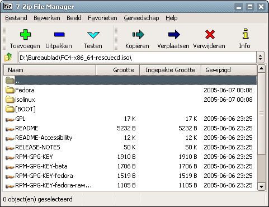Click the GPL file name text

click(20, 119)
